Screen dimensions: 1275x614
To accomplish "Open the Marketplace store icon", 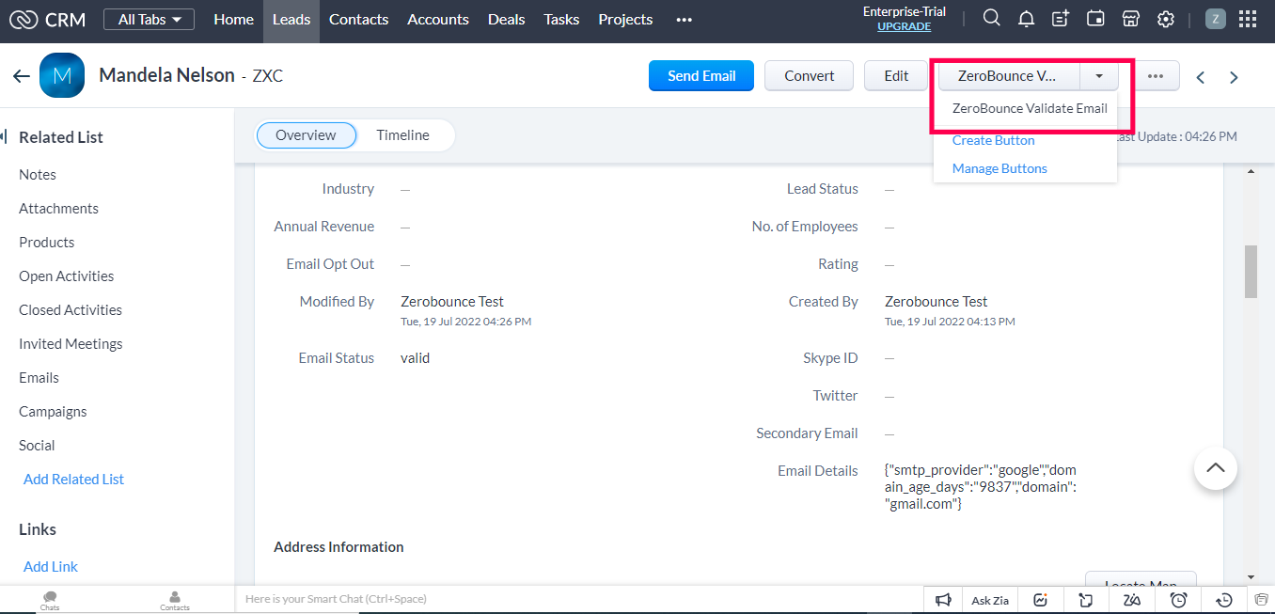I will [x=1131, y=19].
